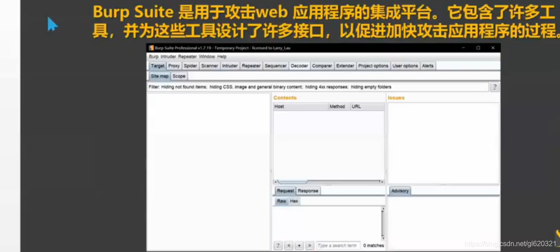
Task: Click the plus search options button
Action: click(299, 245)
